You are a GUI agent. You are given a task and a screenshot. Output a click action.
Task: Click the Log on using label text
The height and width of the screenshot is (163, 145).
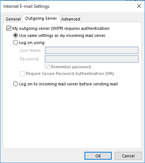coord(32,43)
